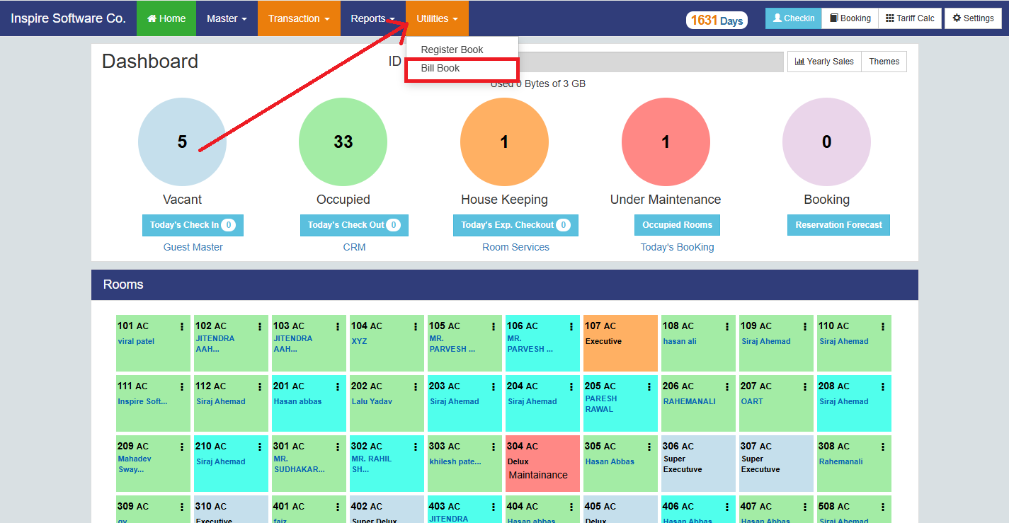Open three-dot menu on room 101
The width and height of the screenshot is (1009, 523).
(182, 326)
